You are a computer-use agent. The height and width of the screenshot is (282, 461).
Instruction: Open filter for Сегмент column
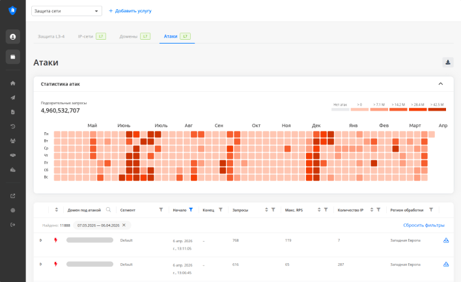click(x=161, y=210)
